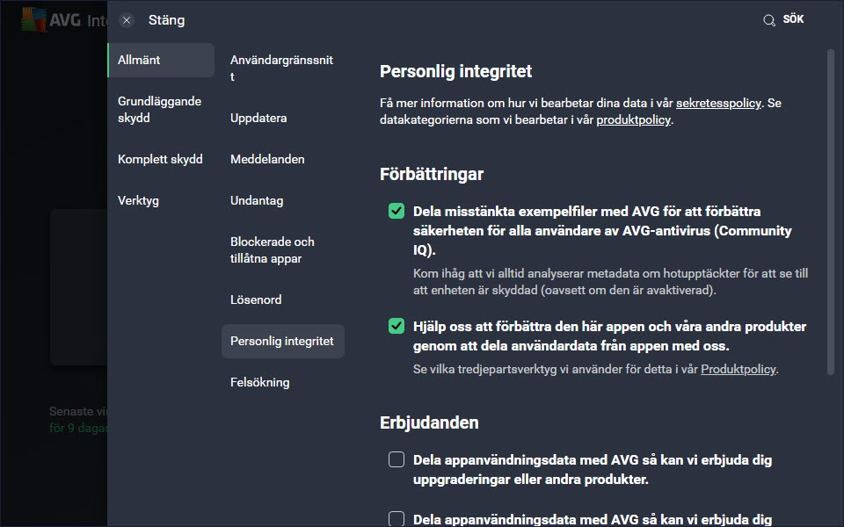Open the Allmänt settings category
Image resolution: width=844 pixels, height=527 pixels.
pyautogui.click(x=161, y=61)
